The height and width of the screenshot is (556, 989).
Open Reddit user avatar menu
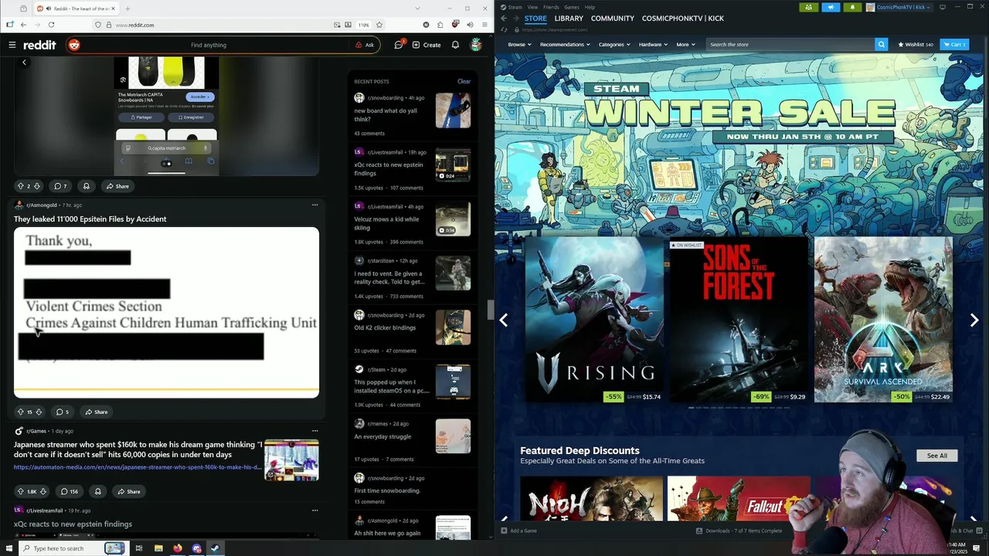476,45
